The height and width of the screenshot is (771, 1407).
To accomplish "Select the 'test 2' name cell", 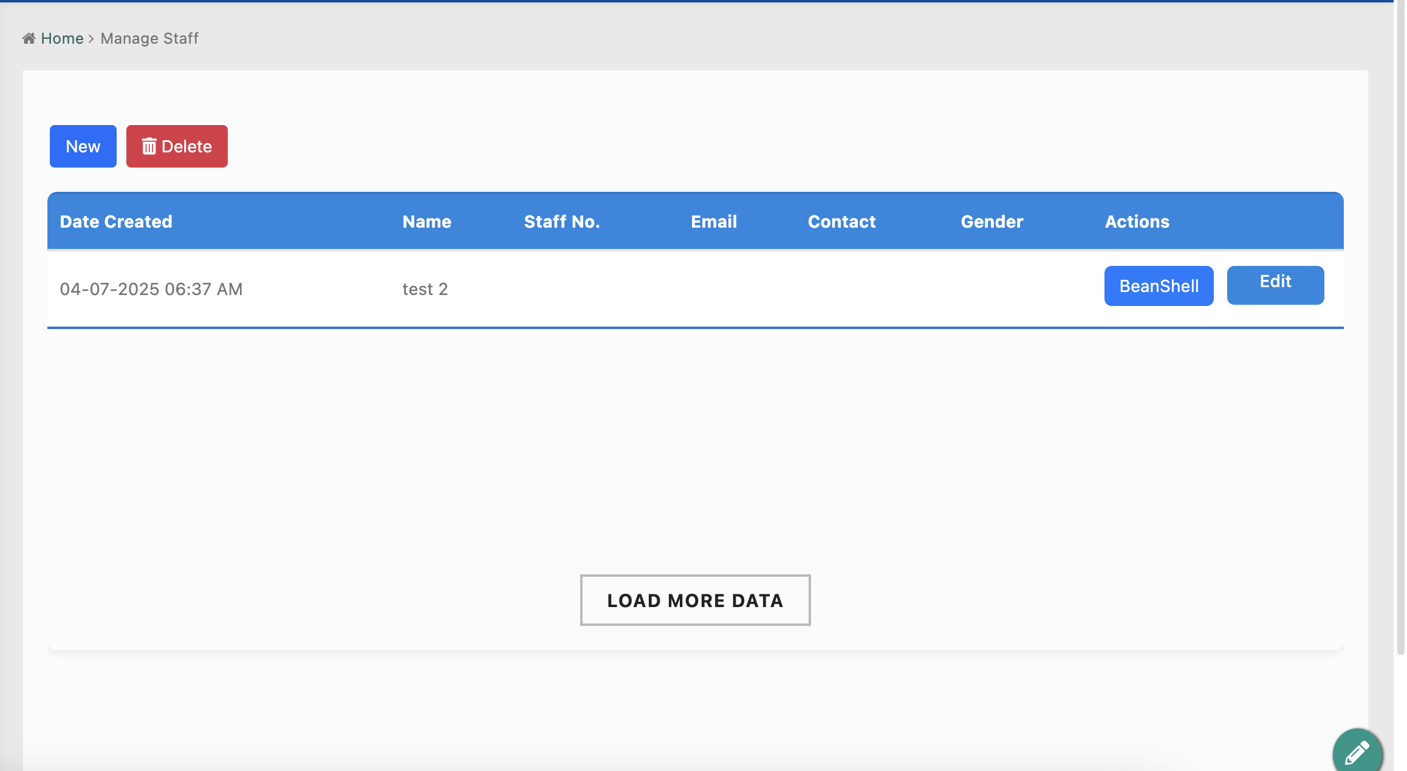I will pos(425,289).
